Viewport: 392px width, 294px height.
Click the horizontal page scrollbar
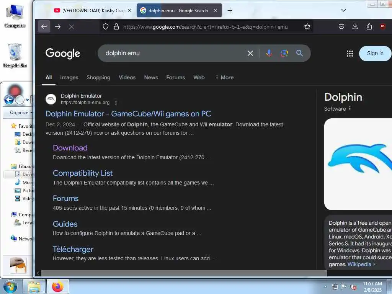[x=184, y=273]
